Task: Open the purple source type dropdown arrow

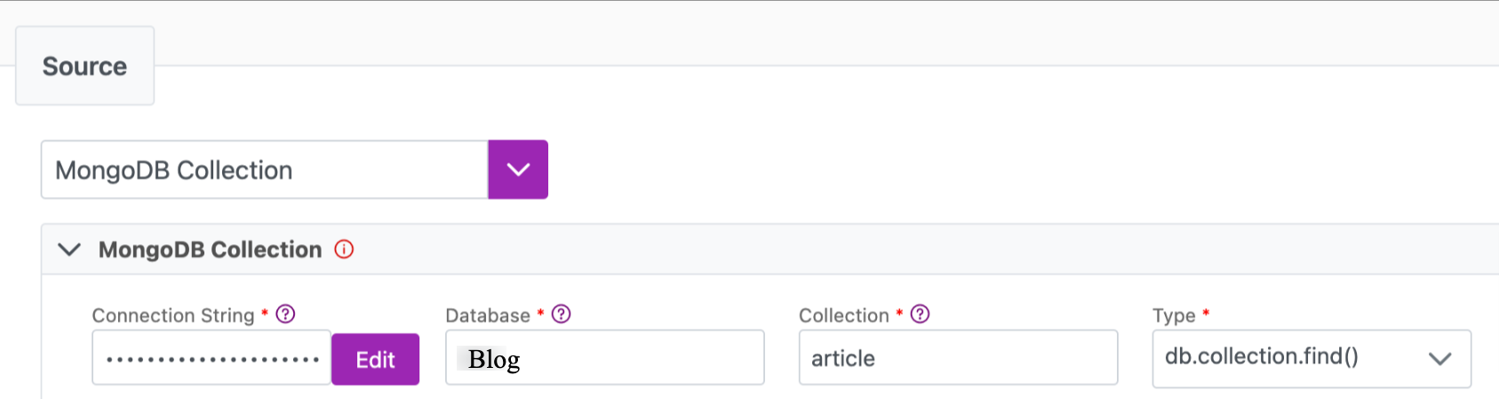Action: (x=518, y=170)
